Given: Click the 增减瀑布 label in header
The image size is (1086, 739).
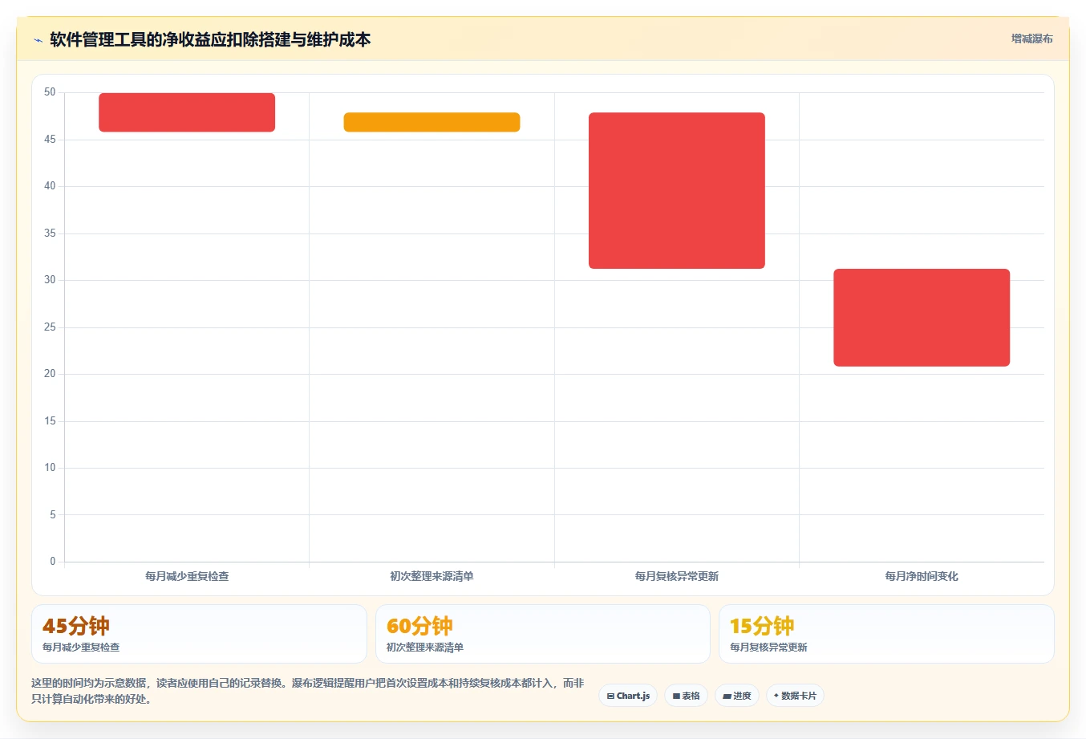Looking at the screenshot, I should coord(1031,39).
